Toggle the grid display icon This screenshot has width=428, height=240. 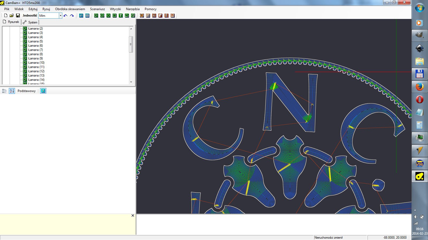[87, 15]
